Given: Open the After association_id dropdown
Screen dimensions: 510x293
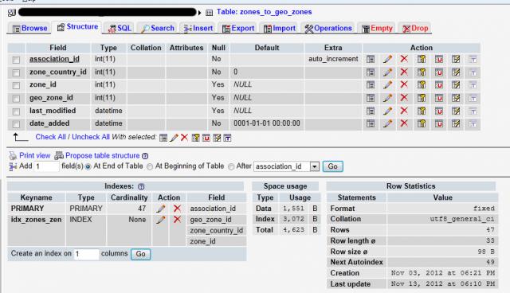Looking at the screenshot, I should [286, 166].
